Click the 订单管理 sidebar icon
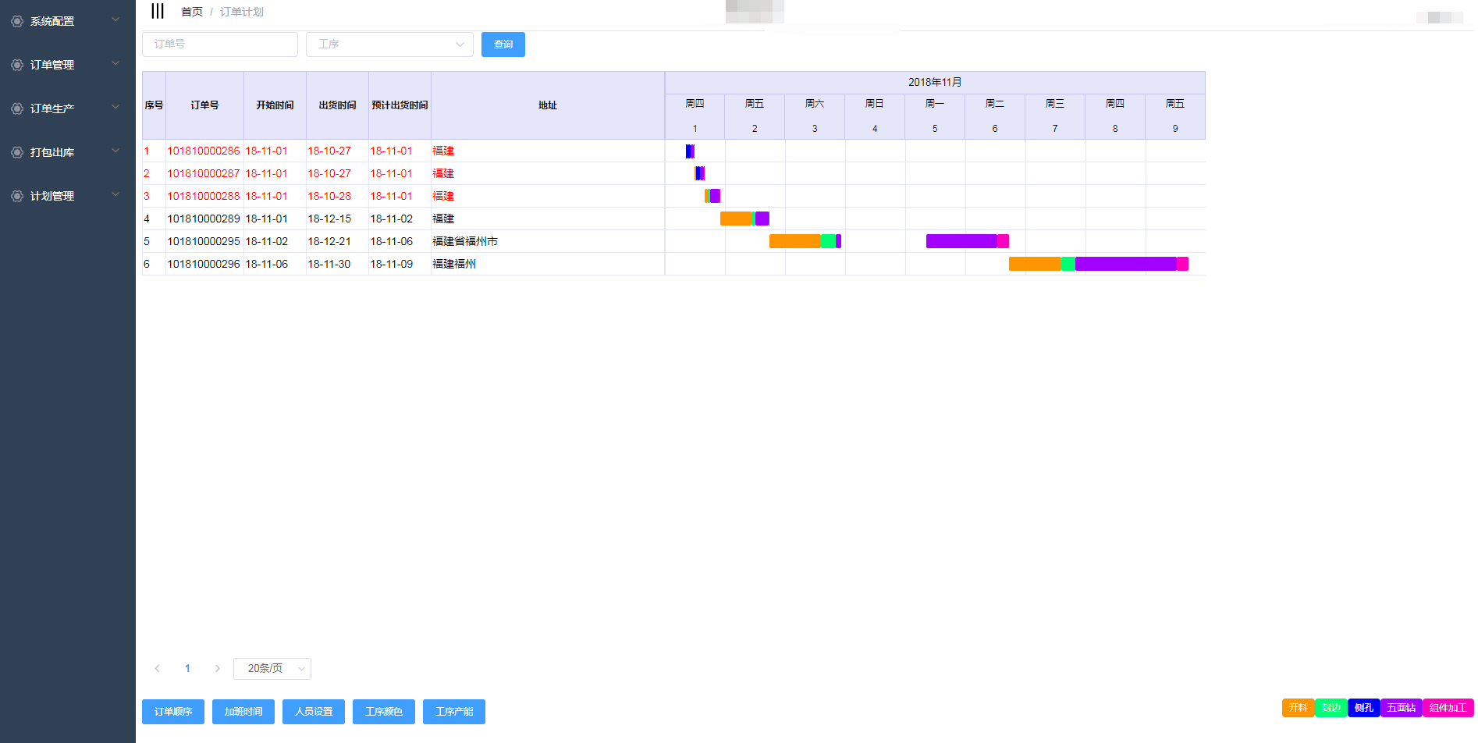 tap(17, 65)
